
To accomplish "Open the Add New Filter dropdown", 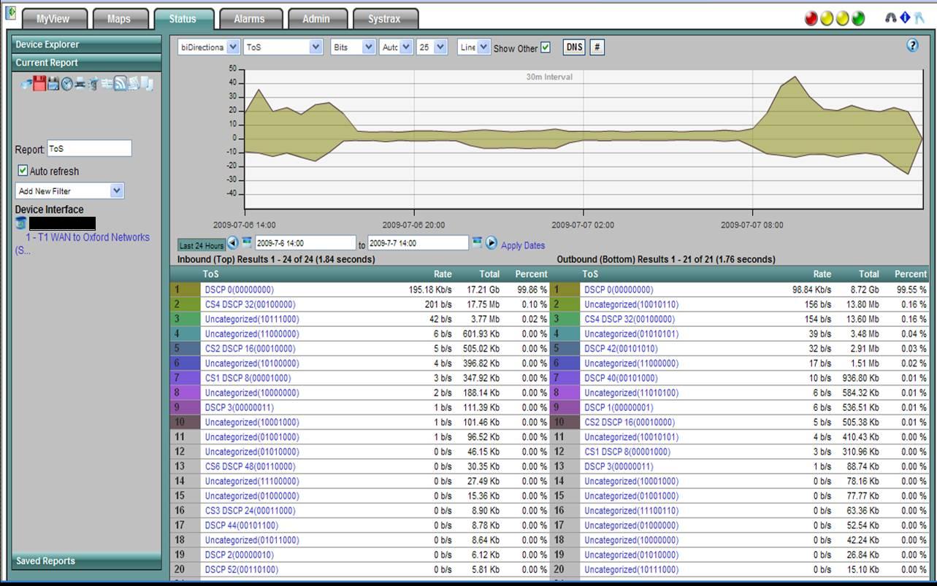I will tap(69, 190).
